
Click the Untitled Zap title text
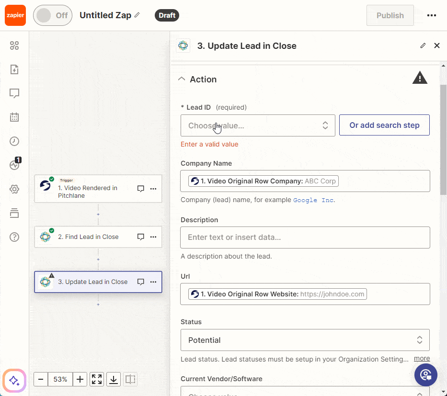[x=105, y=15]
